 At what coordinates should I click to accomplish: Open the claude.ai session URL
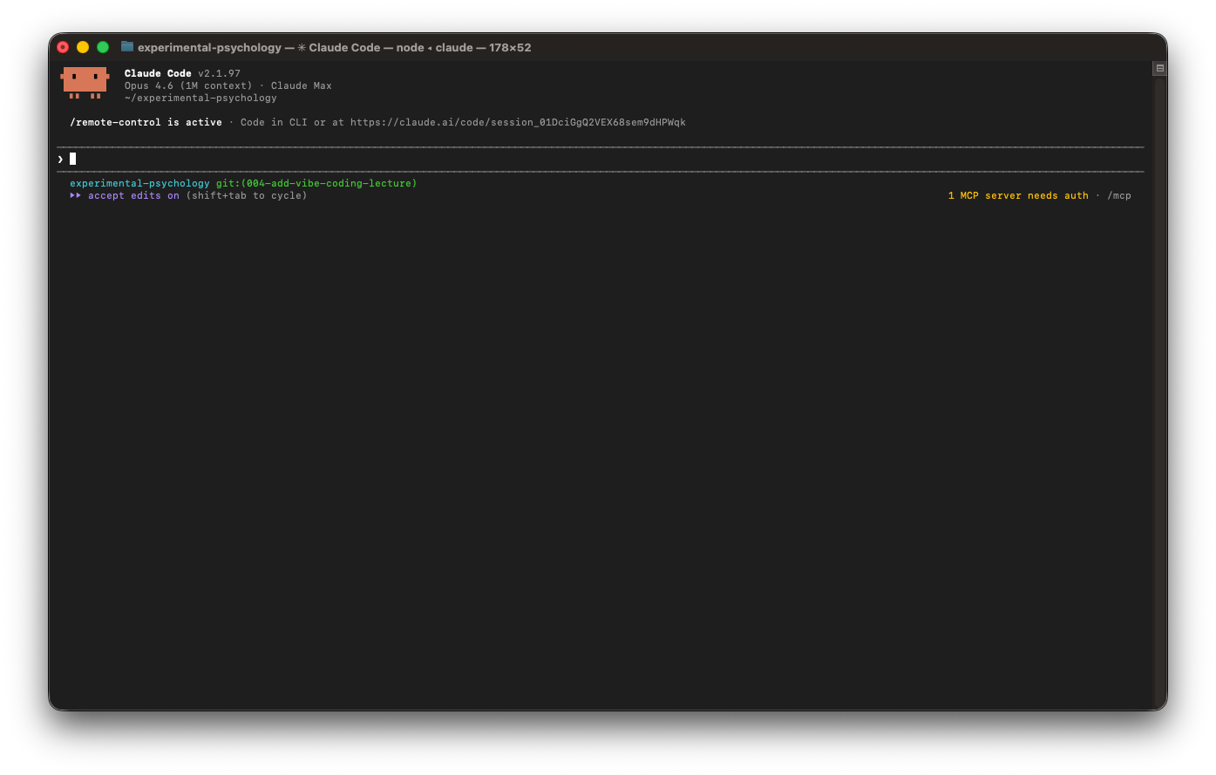pos(518,123)
